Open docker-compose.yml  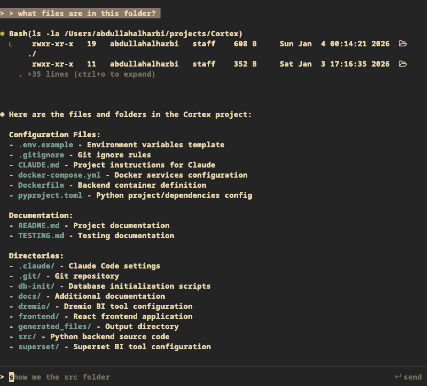[x=59, y=175]
